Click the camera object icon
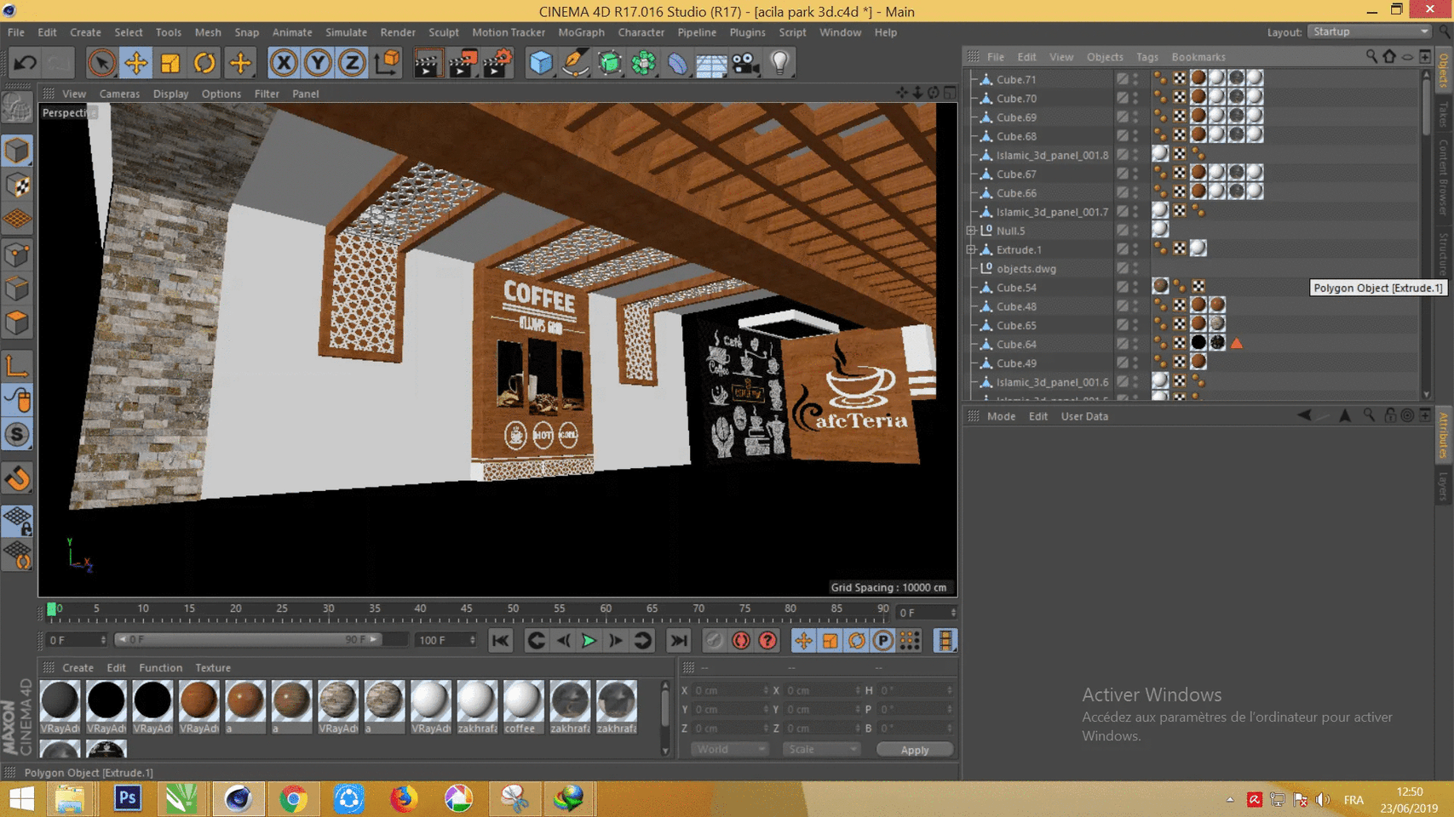This screenshot has height=817, width=1454. (x=745, y=63)
